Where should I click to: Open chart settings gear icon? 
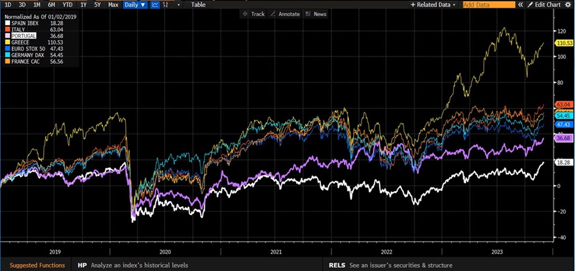[x=569, y=4]
